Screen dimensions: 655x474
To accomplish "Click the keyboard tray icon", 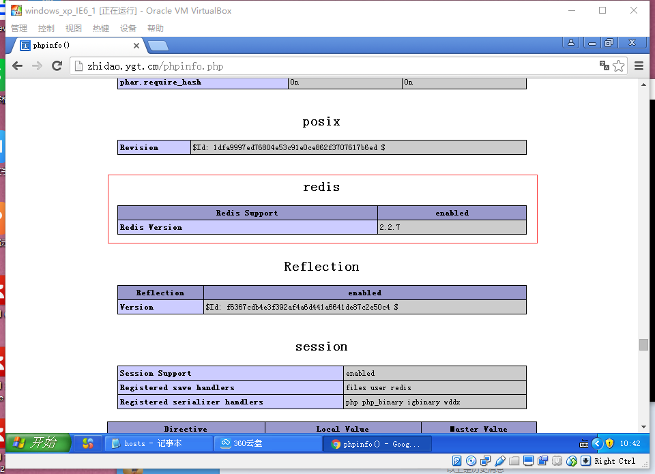I will pyautogui.click(x=584, y=444).
